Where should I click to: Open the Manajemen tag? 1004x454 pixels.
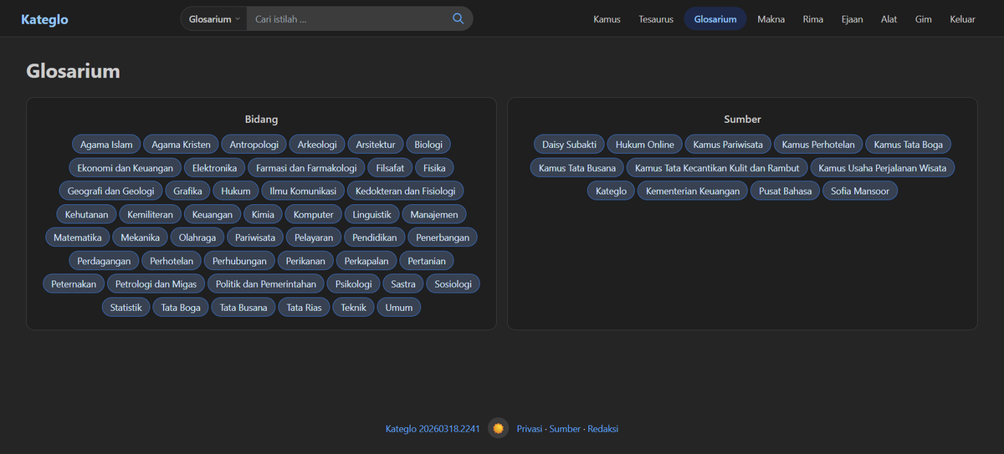[434, 214]
